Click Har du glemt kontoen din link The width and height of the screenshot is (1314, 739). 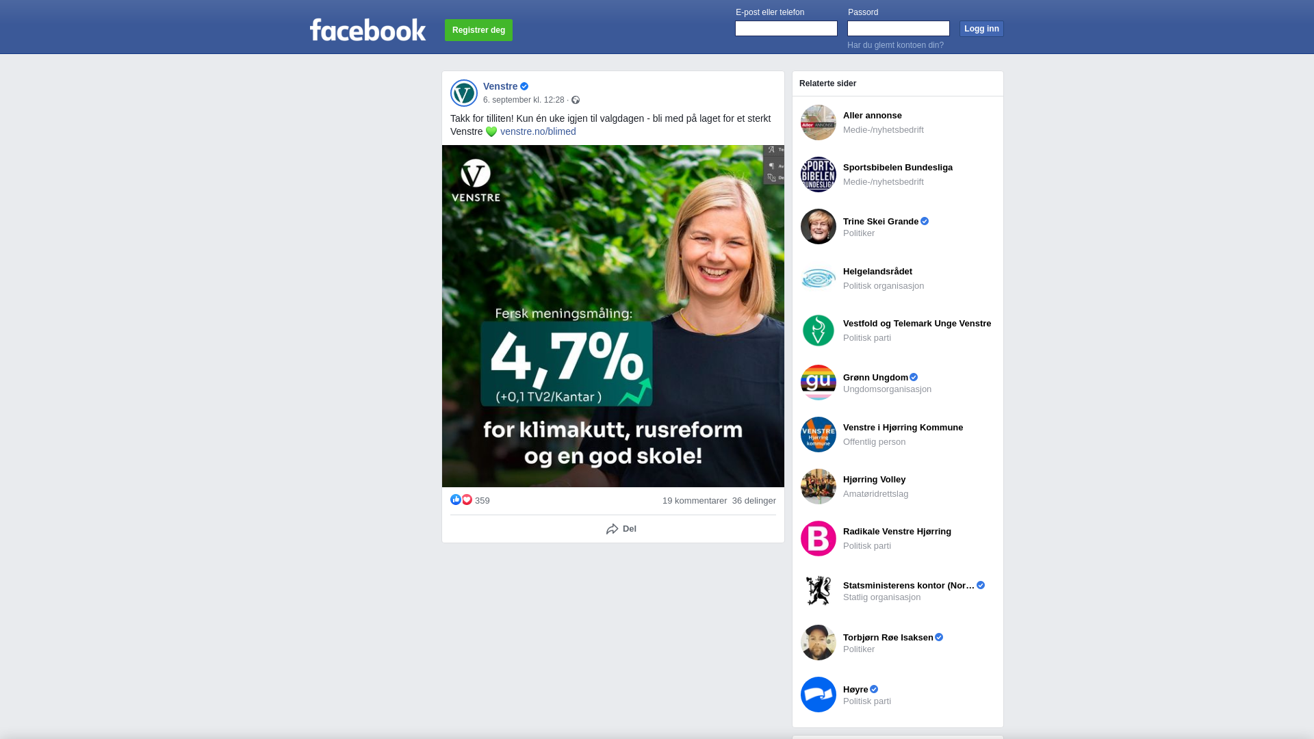coord(895,45)
